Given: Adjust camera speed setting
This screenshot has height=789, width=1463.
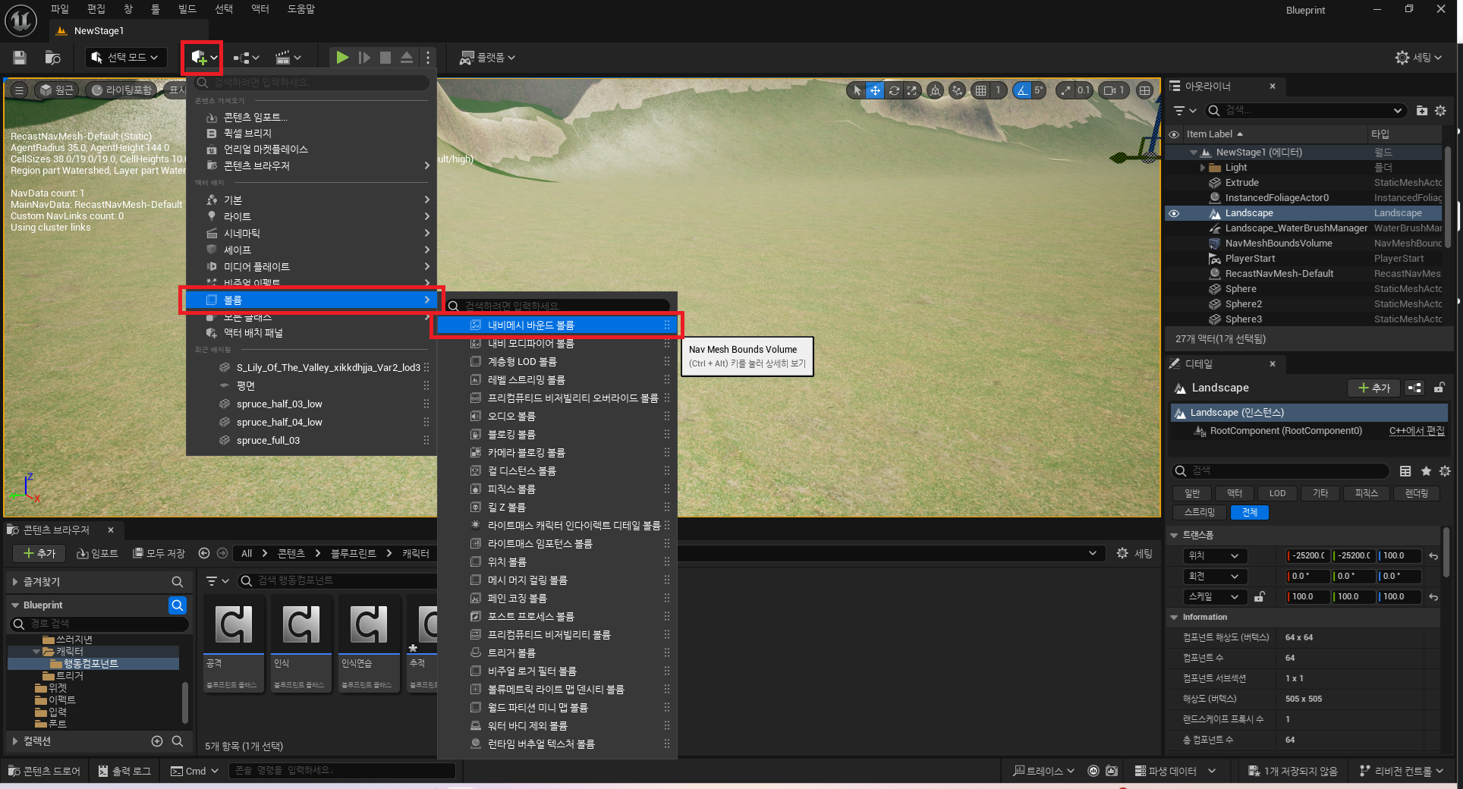Looking at the screenshot, I should point(1114,90).
